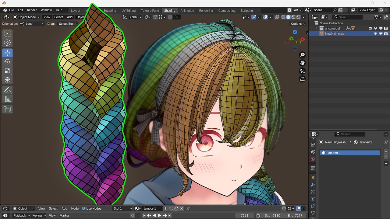390x219 pixels.
Task: Open the Slot 1 material slot dropdown
Action: (x=122, y=208)
